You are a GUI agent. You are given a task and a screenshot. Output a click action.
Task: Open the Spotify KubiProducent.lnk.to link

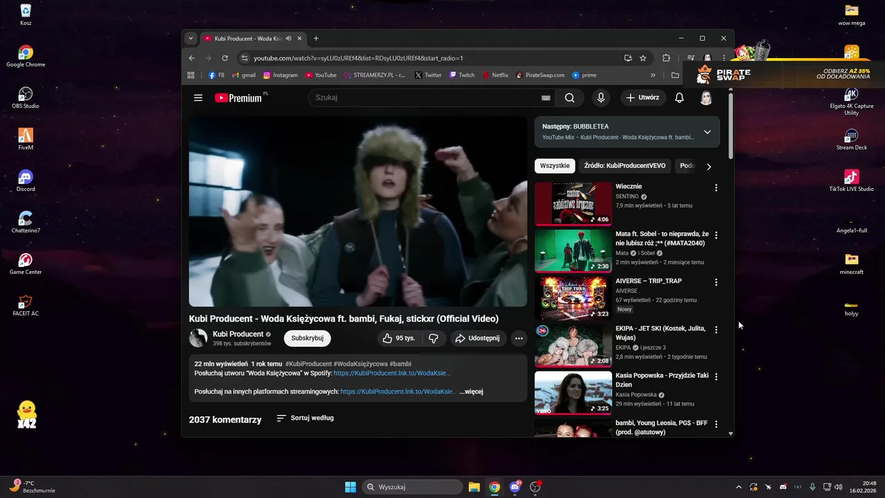[392, 373]
